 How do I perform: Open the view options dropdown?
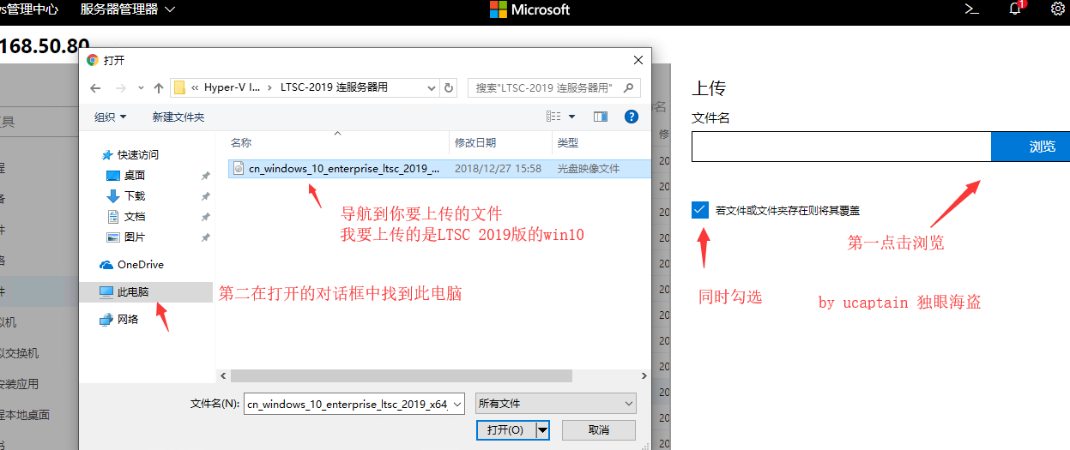pyautogui.click(x=571, y=117)
